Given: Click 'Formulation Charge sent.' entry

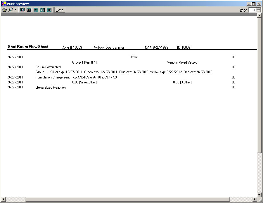Looking at the screenshot, I should (53, 77).
